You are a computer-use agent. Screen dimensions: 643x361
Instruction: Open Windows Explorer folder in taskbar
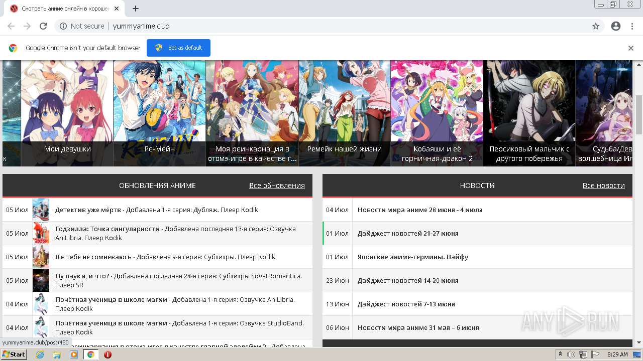click(x=57, y=354)
